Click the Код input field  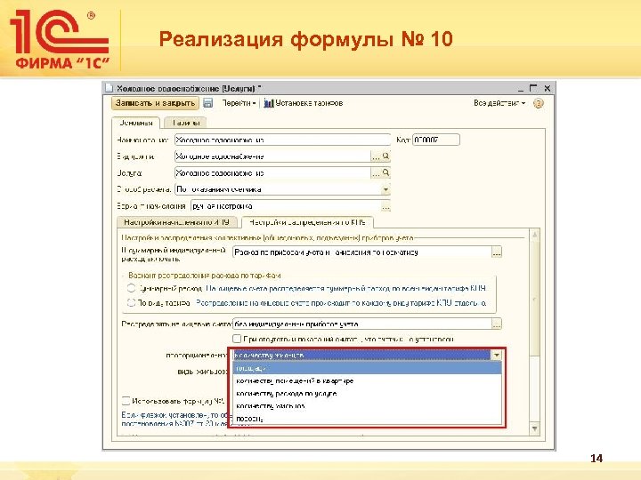pyautogui.click(x=435, y=140)
